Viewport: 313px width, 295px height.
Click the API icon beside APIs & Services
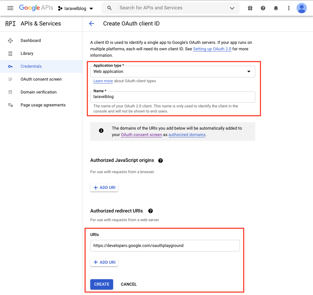tap(10, 24)
